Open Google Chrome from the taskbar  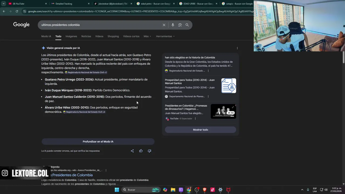189,190
